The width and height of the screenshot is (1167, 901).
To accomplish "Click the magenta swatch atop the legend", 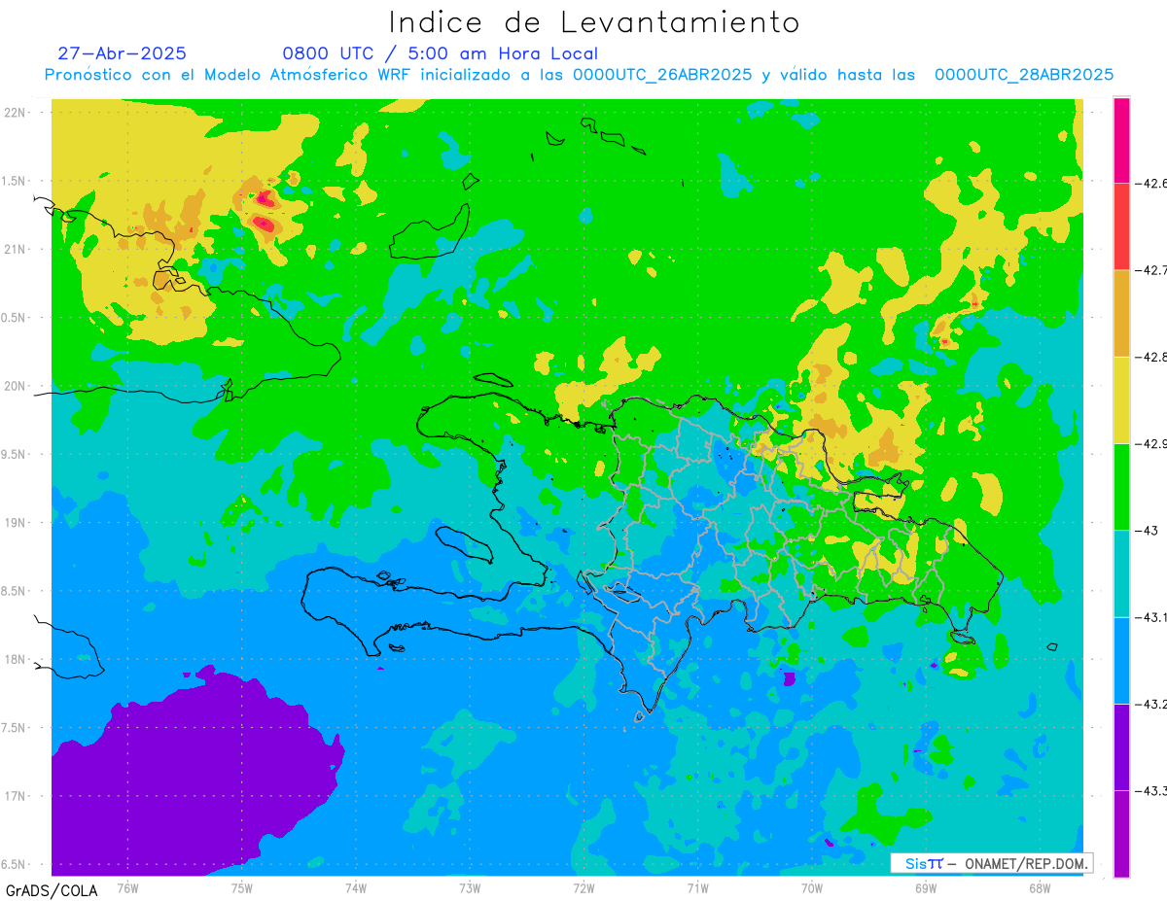I will pyautogui.click(x=1121, y=139).
